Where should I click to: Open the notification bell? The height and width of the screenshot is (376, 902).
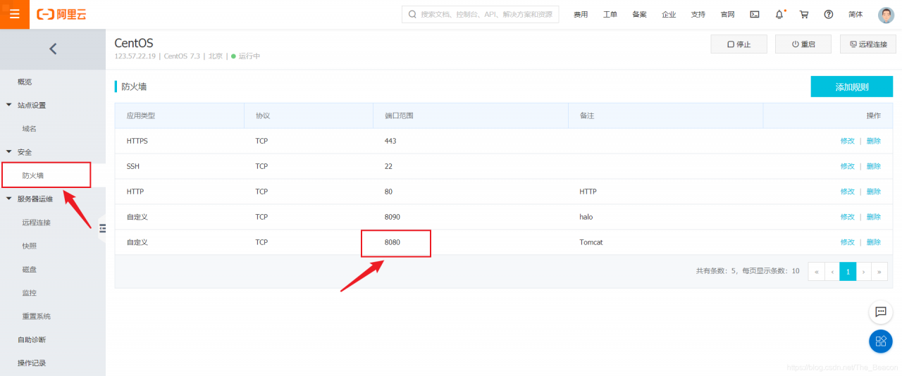point(779,14)
